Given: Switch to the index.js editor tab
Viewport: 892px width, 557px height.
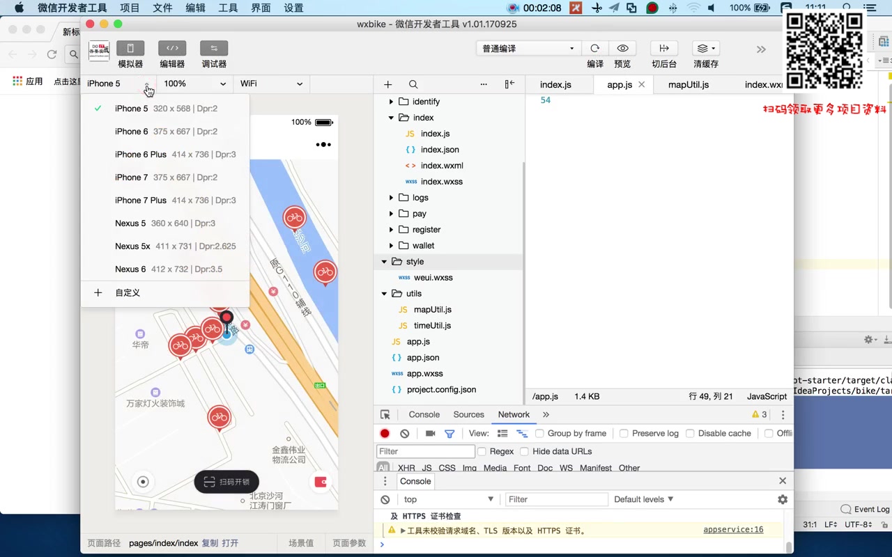Looking at the screenshot, I should [555, 84].
